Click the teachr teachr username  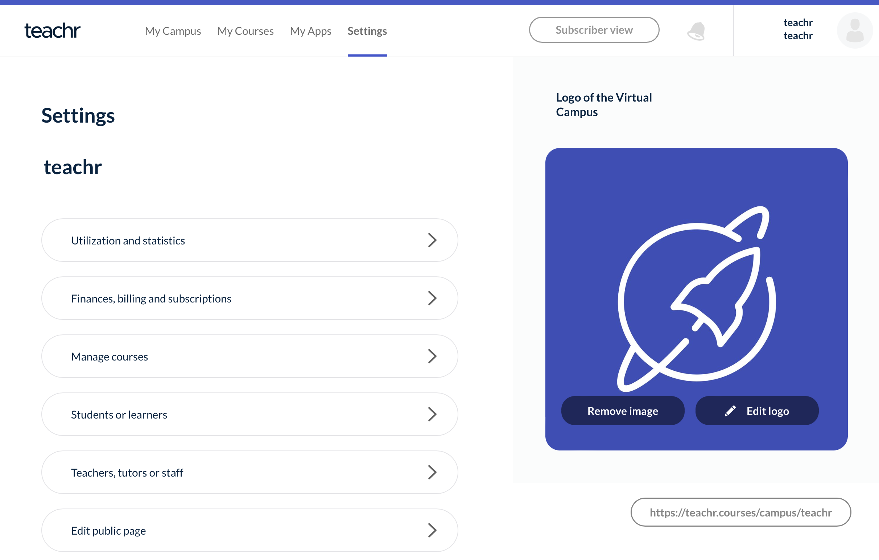(798, 29)
